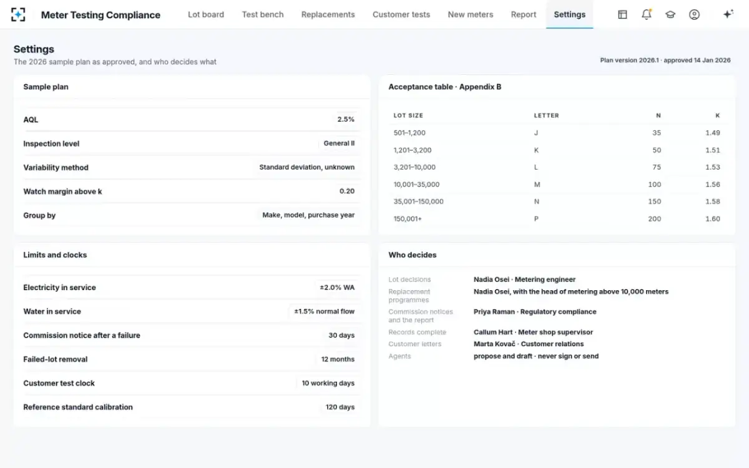Click the Plan version 2026.1 approval note
This screenshot has height=468, width=749.
coord(665,61)
